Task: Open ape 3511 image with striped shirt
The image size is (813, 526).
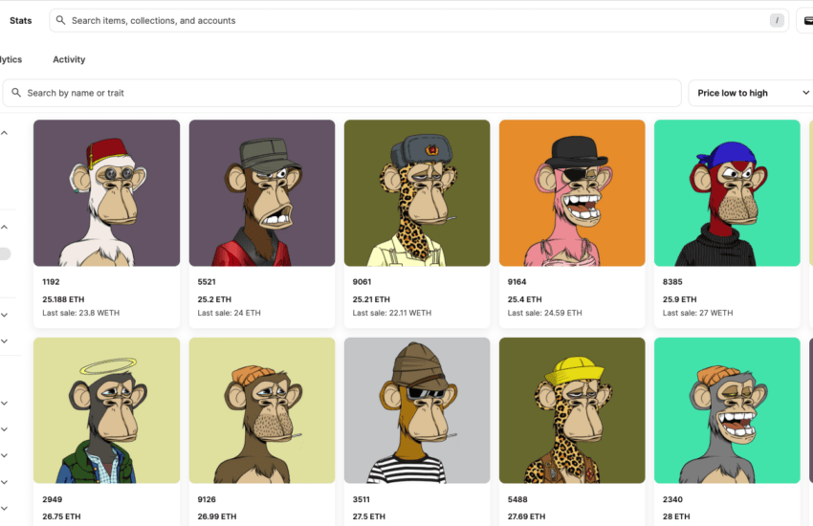Action: coord(417,410)
